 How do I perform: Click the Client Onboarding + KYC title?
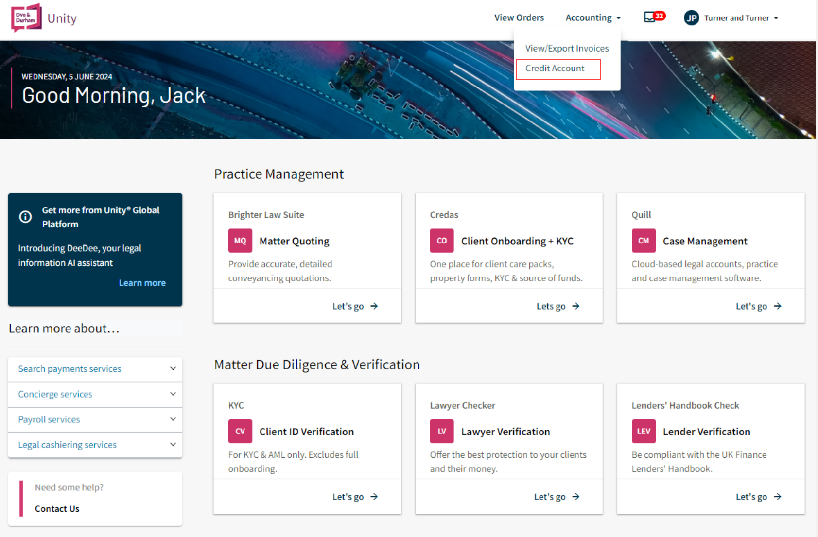pyautogui.click(x=517, y=241)
